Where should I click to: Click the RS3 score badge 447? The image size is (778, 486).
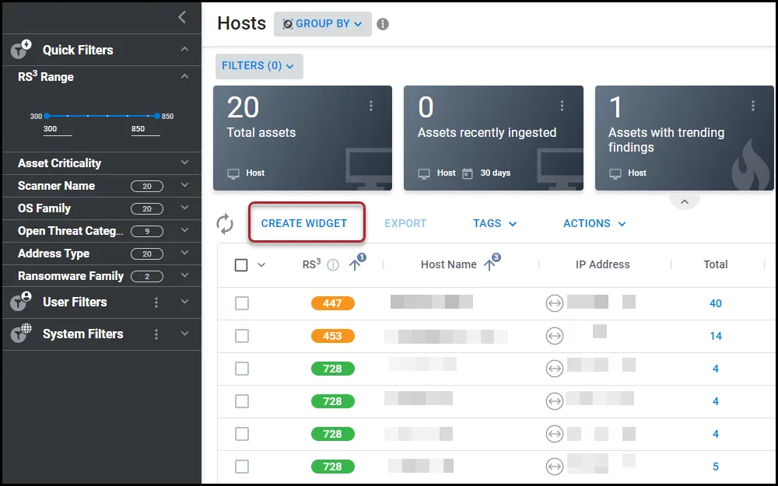332,303
